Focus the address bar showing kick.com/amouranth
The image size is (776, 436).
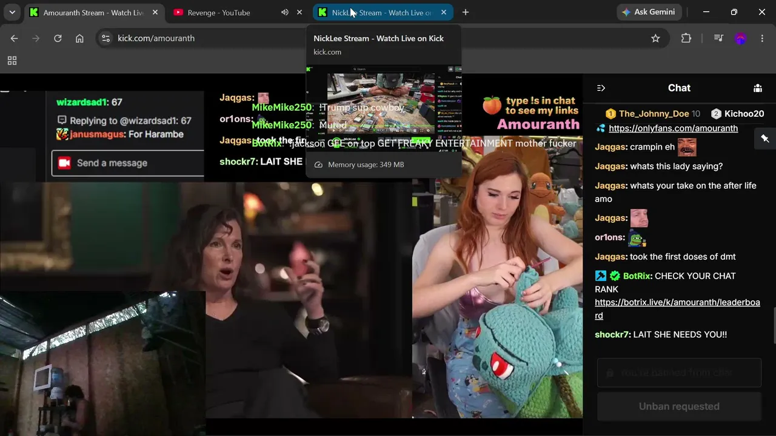(382, 38)
